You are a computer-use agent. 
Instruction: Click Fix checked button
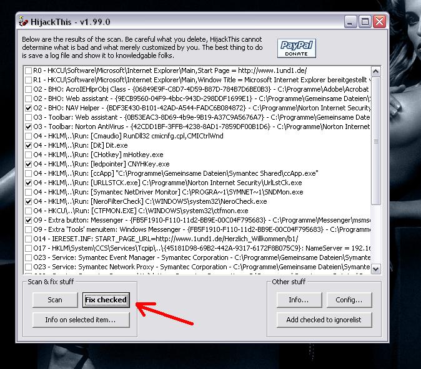[106, 300]
